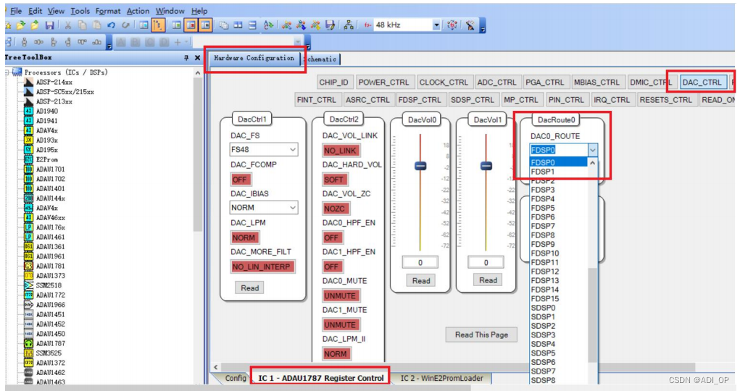Click the Save disk icon in toolbar

pyautogui.click(x=49, y=25)
